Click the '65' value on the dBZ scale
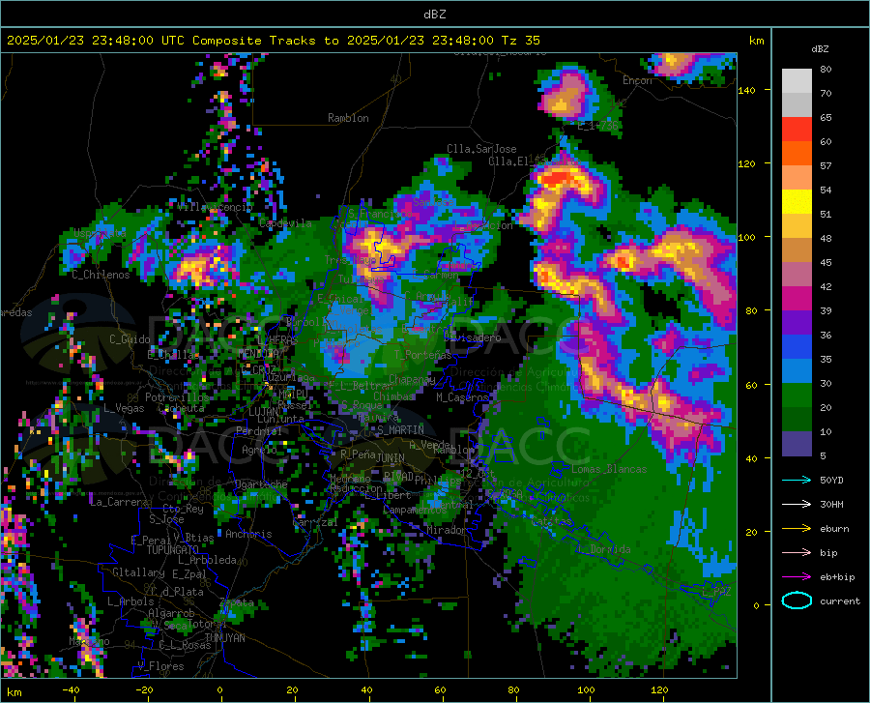 tap(826, 117)
